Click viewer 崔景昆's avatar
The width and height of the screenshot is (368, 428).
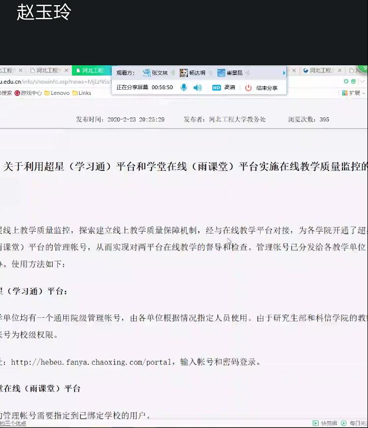[221, 72]
